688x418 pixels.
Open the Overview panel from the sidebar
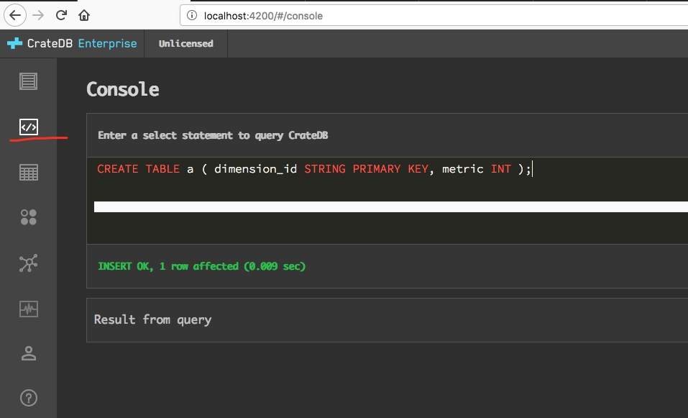point(28,81)
